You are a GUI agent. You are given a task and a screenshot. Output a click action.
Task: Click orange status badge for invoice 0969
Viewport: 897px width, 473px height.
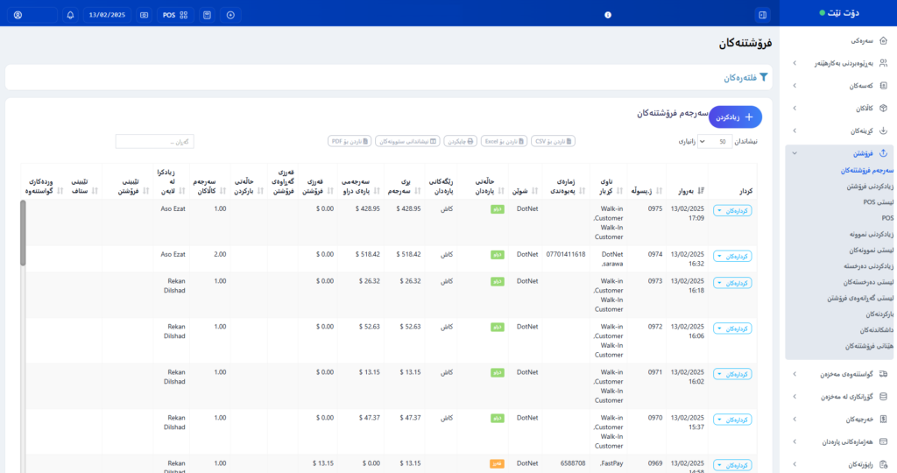[x=498, y=464]
